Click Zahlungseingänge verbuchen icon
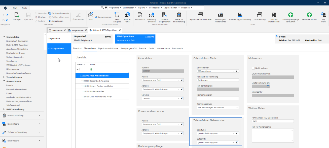 pos(290,15)
